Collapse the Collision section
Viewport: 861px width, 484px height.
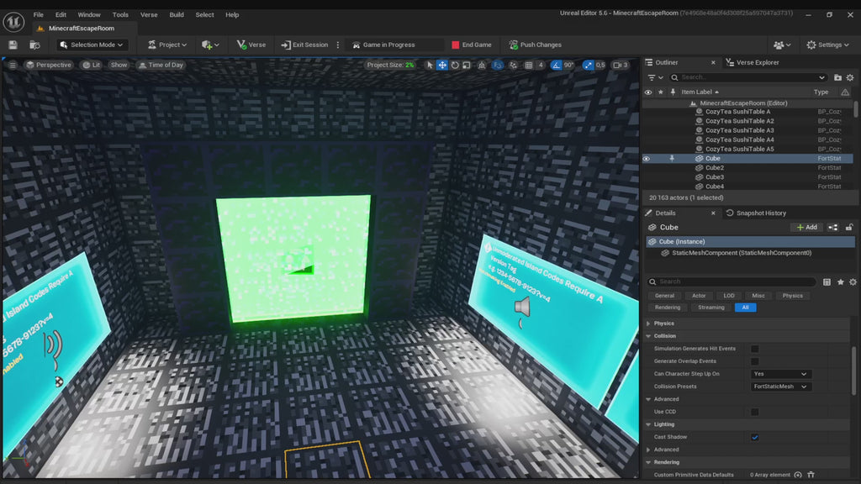point(648,336)
